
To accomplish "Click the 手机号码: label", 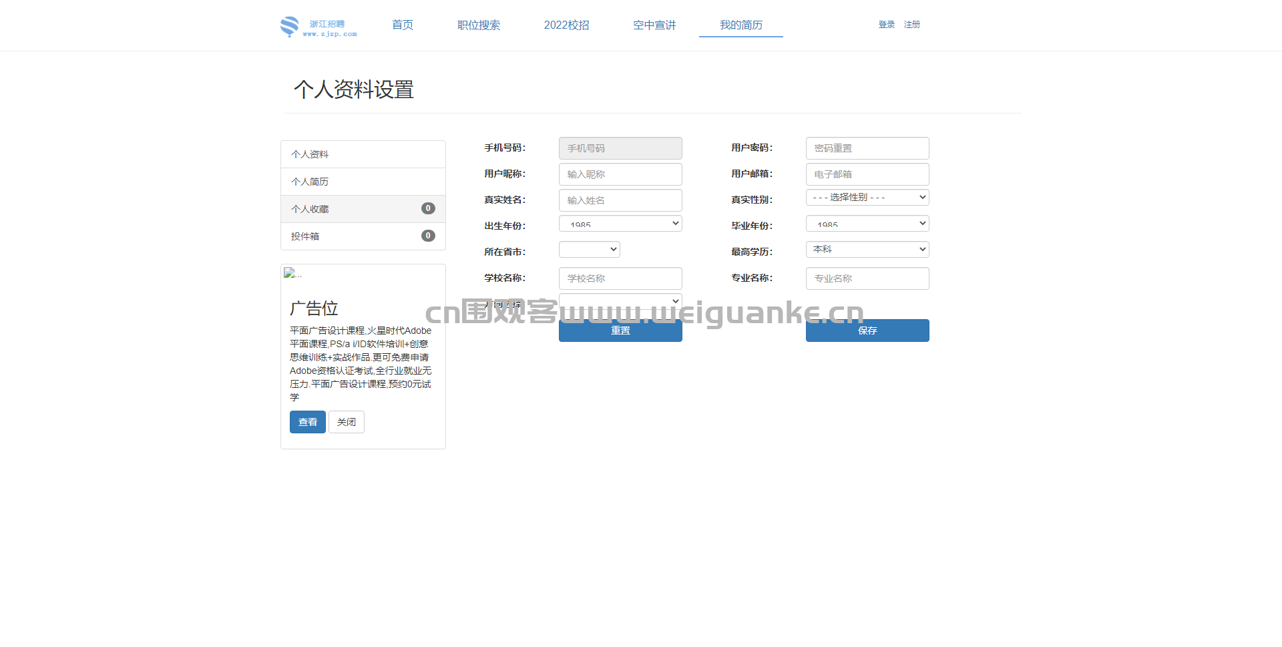I will pos(505,148).
